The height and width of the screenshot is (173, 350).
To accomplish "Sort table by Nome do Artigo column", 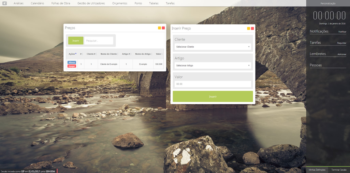I will [x=143, y=54].
